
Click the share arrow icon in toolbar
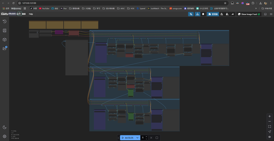tap(232, 14)
